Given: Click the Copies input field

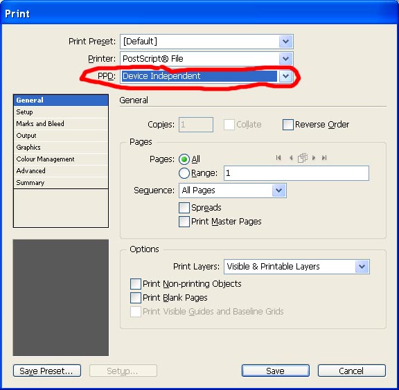Looking at the screenshot, I should (x=196, y=125).
